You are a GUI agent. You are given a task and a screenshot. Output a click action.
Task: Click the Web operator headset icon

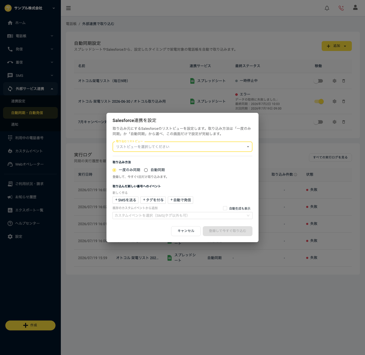(x=10, y=164)
